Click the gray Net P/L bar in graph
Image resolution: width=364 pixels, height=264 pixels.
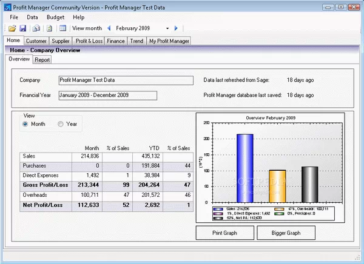[x=310, y=185]
